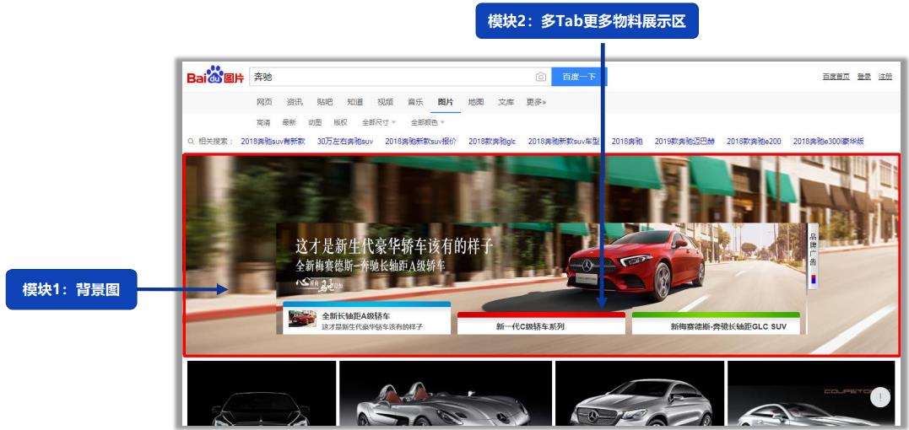Click the round exclamation feedback icon
The width and height of the screenshot is (909, 430).
tap(880, 397)
